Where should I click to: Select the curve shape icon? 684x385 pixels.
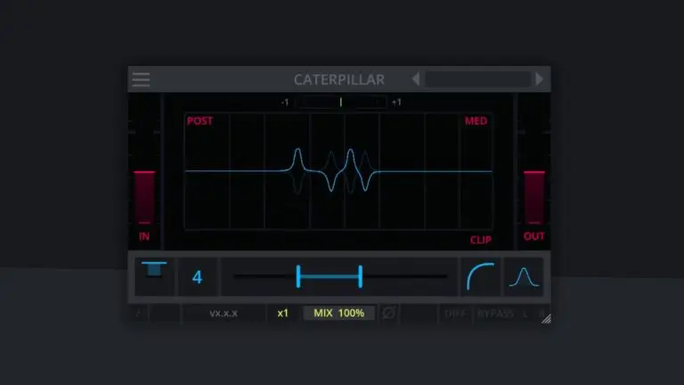[480, 276]
